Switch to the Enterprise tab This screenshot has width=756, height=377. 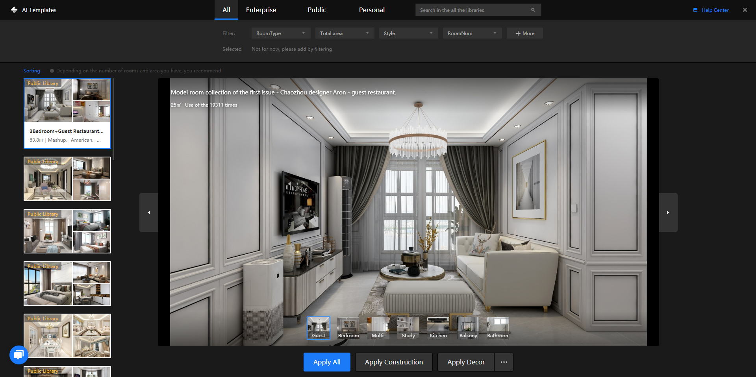click(261, 10)
